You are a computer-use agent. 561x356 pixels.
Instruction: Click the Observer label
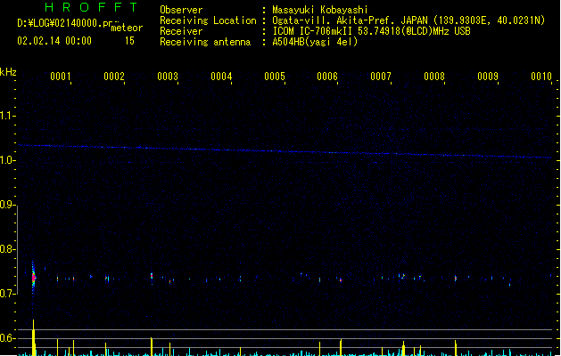click(x=181, y=10)
